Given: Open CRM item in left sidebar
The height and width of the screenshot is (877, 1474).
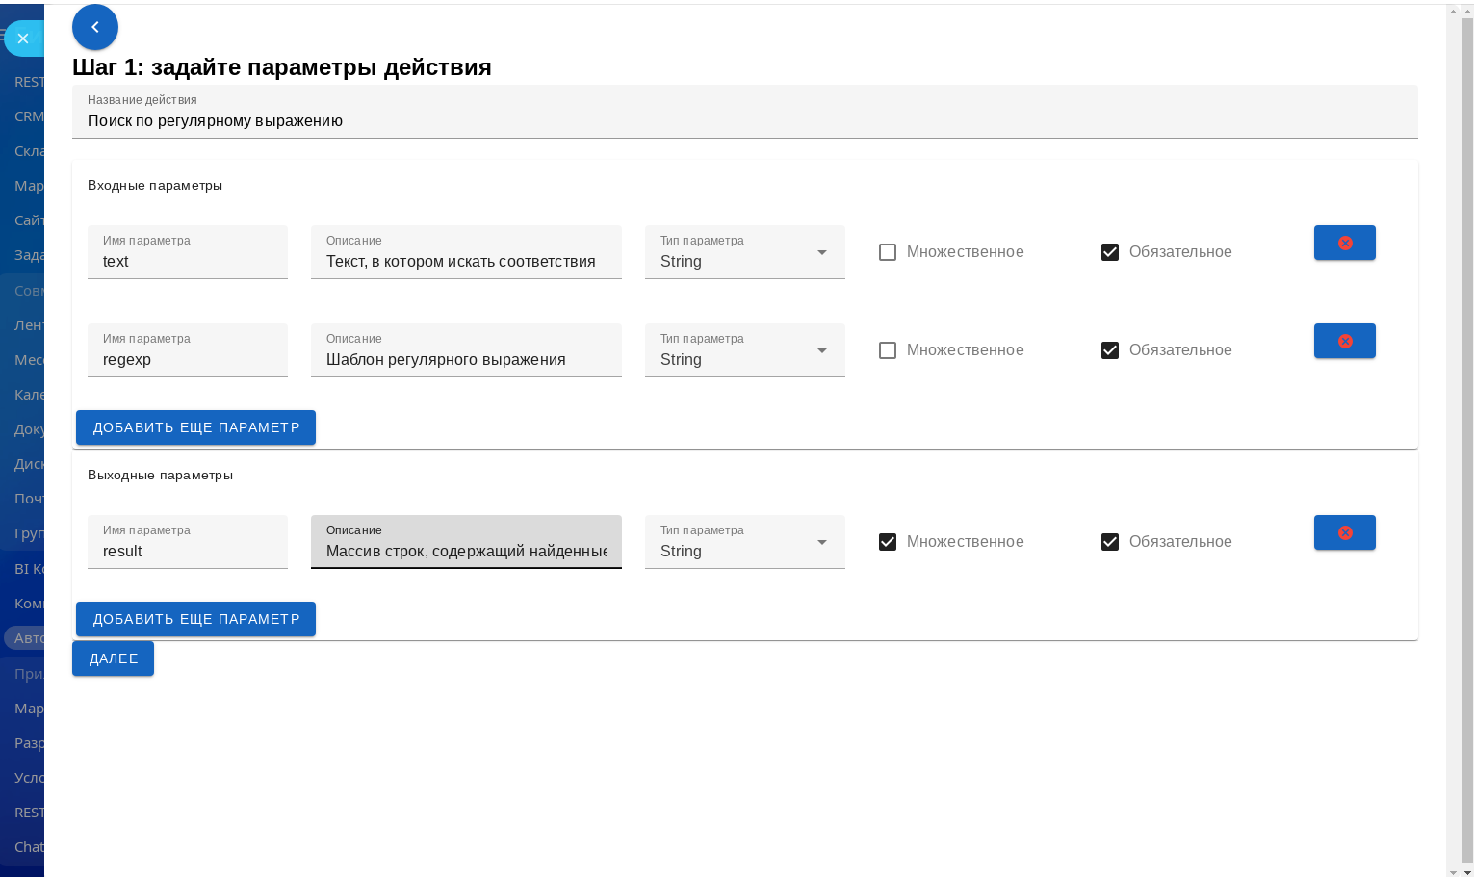Looking at the screenshot, I should pyautogui.click(x=29, y=116).
